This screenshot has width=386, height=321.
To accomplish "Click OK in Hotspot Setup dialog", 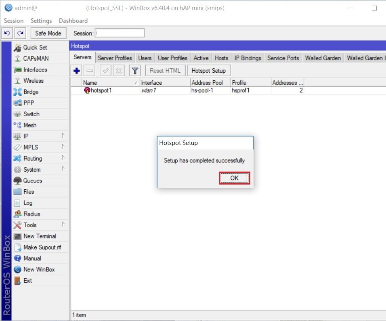I will (234, 178).
